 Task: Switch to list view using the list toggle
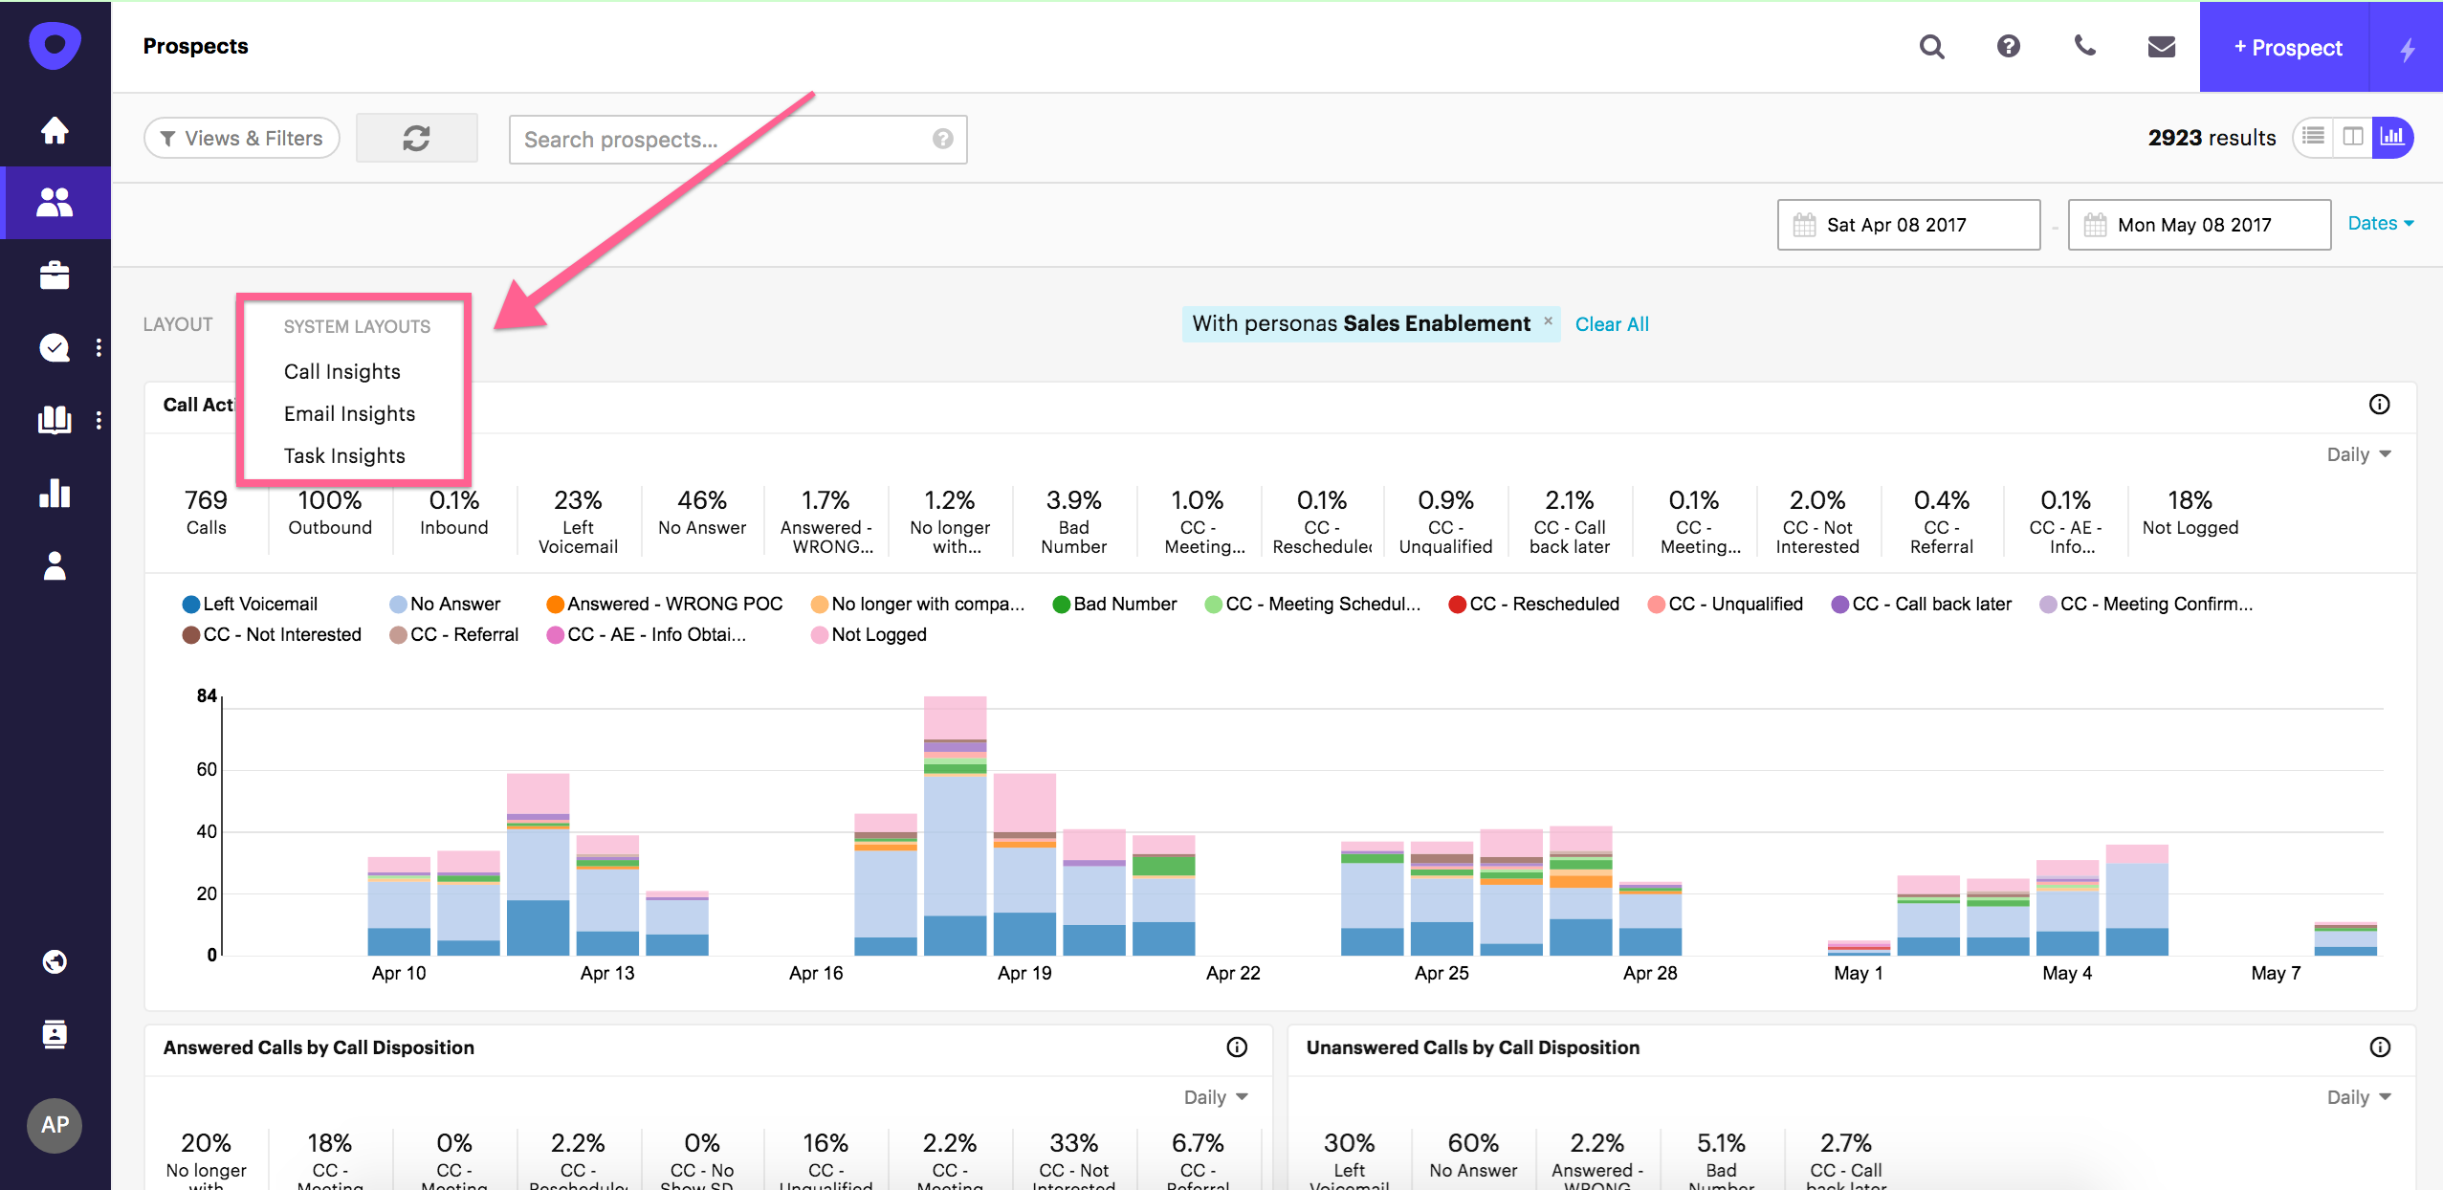2315,137
